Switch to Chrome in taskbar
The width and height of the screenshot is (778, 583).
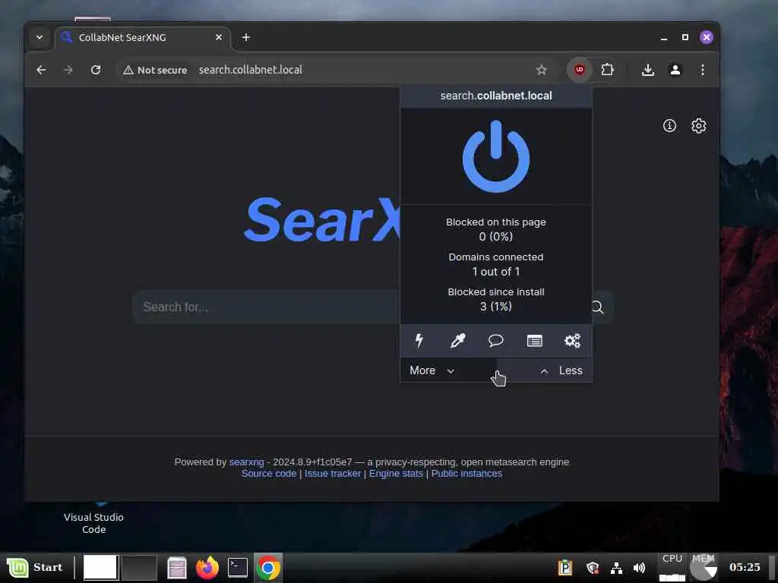pyautogui.click(x=268, y=567)
